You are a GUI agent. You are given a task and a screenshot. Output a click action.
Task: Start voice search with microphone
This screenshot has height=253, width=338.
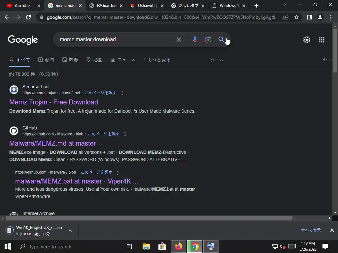195,40
